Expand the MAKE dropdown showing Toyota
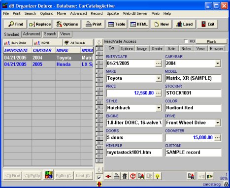The width and height of the screenshot is (230, 188). point(159,78)
